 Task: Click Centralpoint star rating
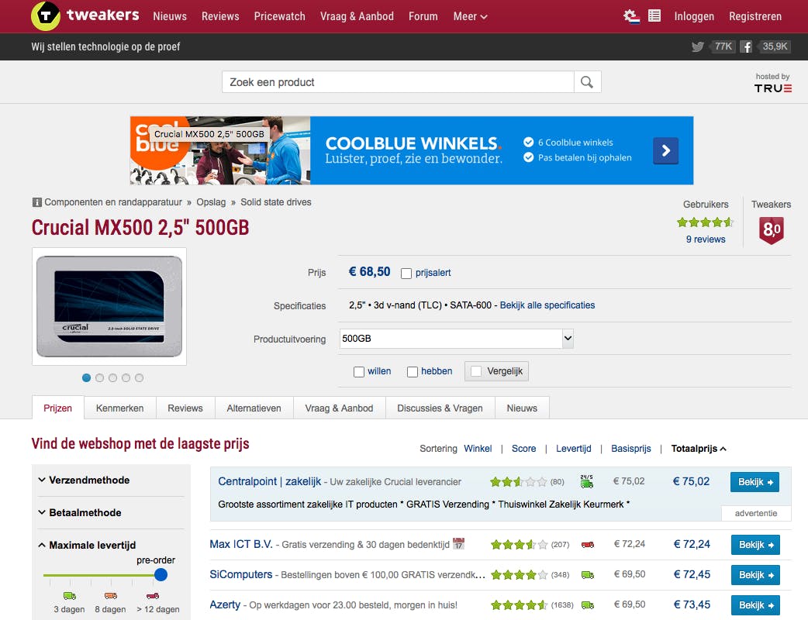(519, 482)
